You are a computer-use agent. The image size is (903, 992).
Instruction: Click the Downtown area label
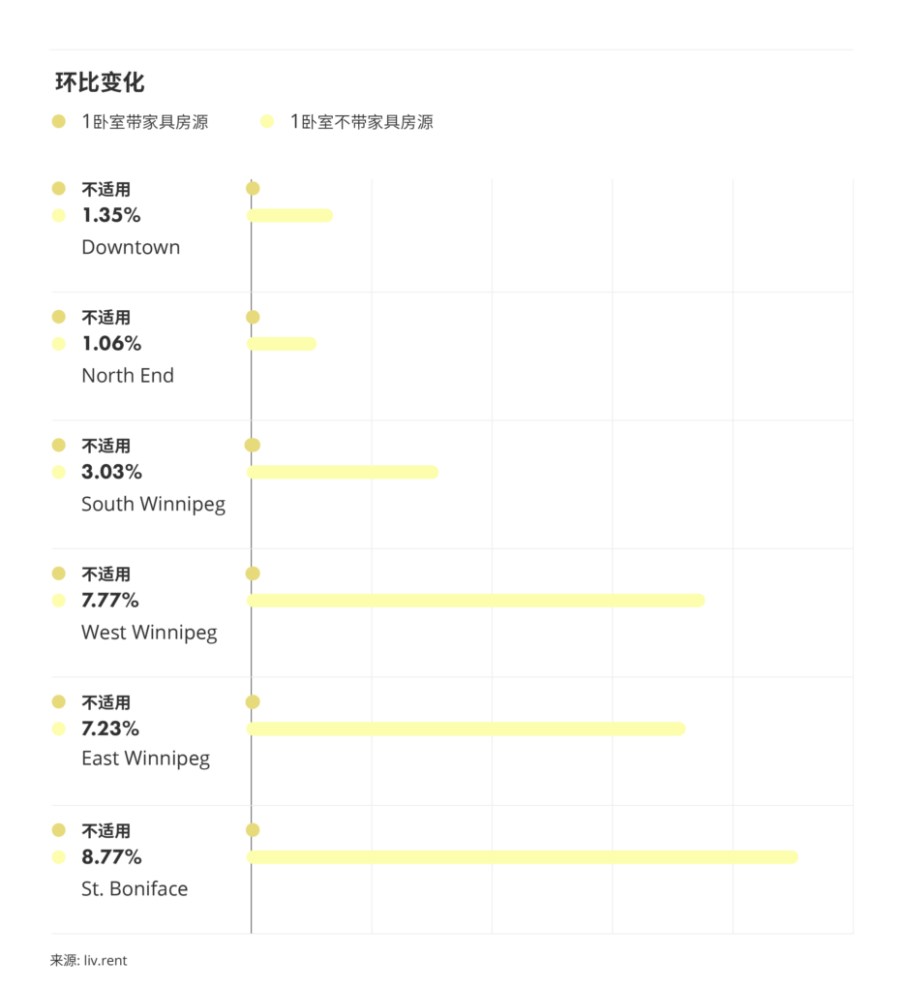click(x=131, y=247)
